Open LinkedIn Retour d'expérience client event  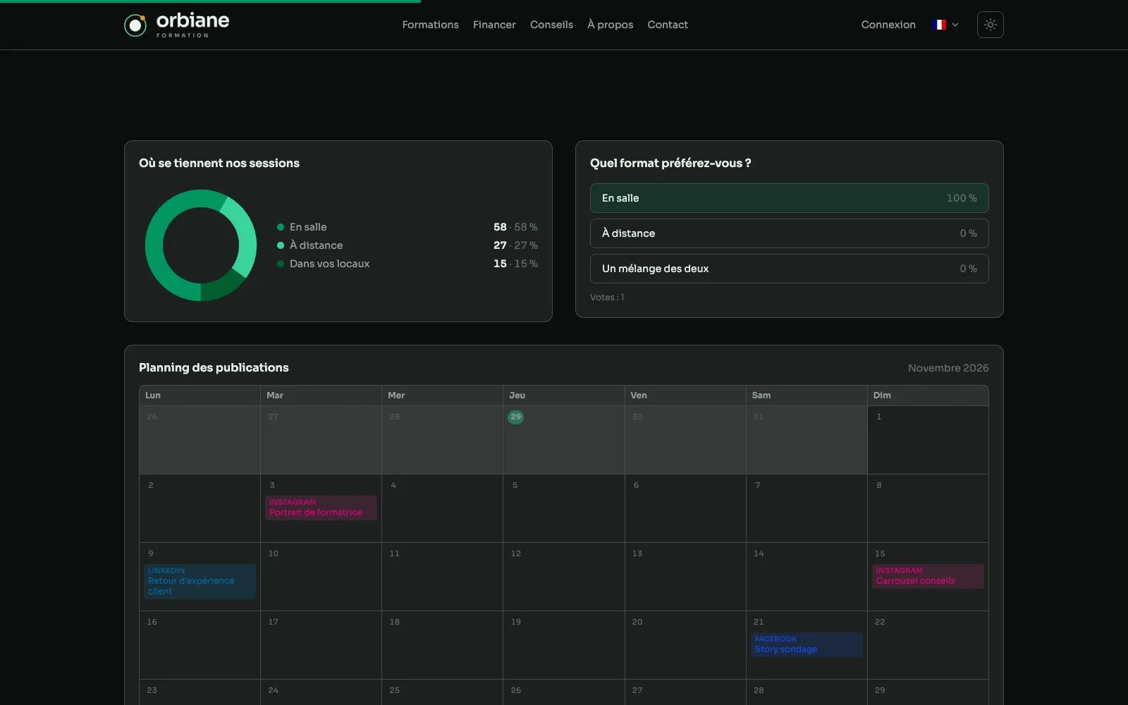click(200, 582)
